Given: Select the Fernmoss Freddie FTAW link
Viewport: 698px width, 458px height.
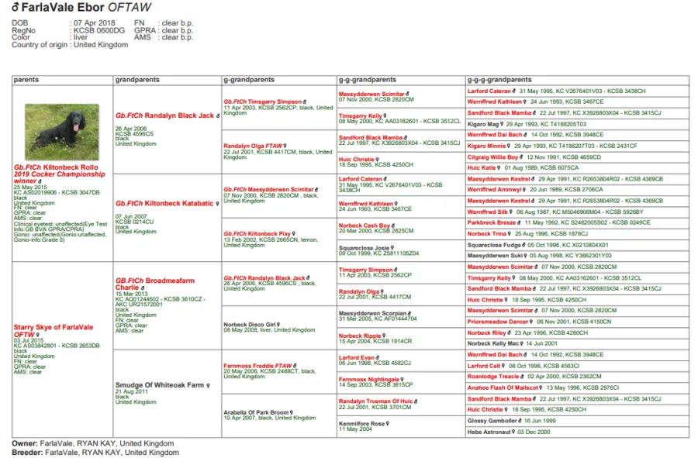Looking at the screenshot, I should [x=257, y=366].
